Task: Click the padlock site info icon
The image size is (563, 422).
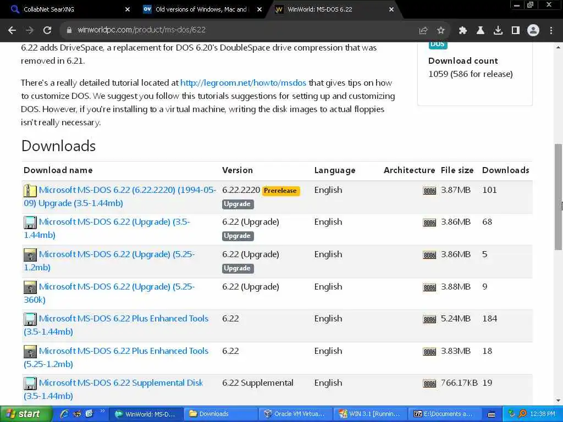Action: tap(69, 30)
